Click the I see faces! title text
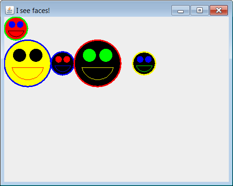The height and width of the screenshot is (186, 233). coord(33,11)
